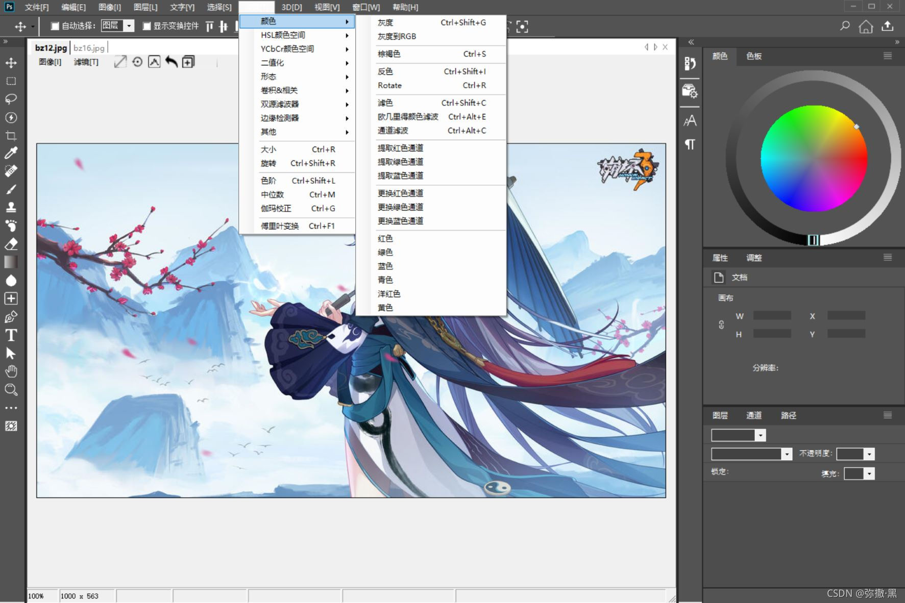Viewport: 905px width, 603px height.
Task: Open the Paragraph panel icon
Action: pos(690,144)
